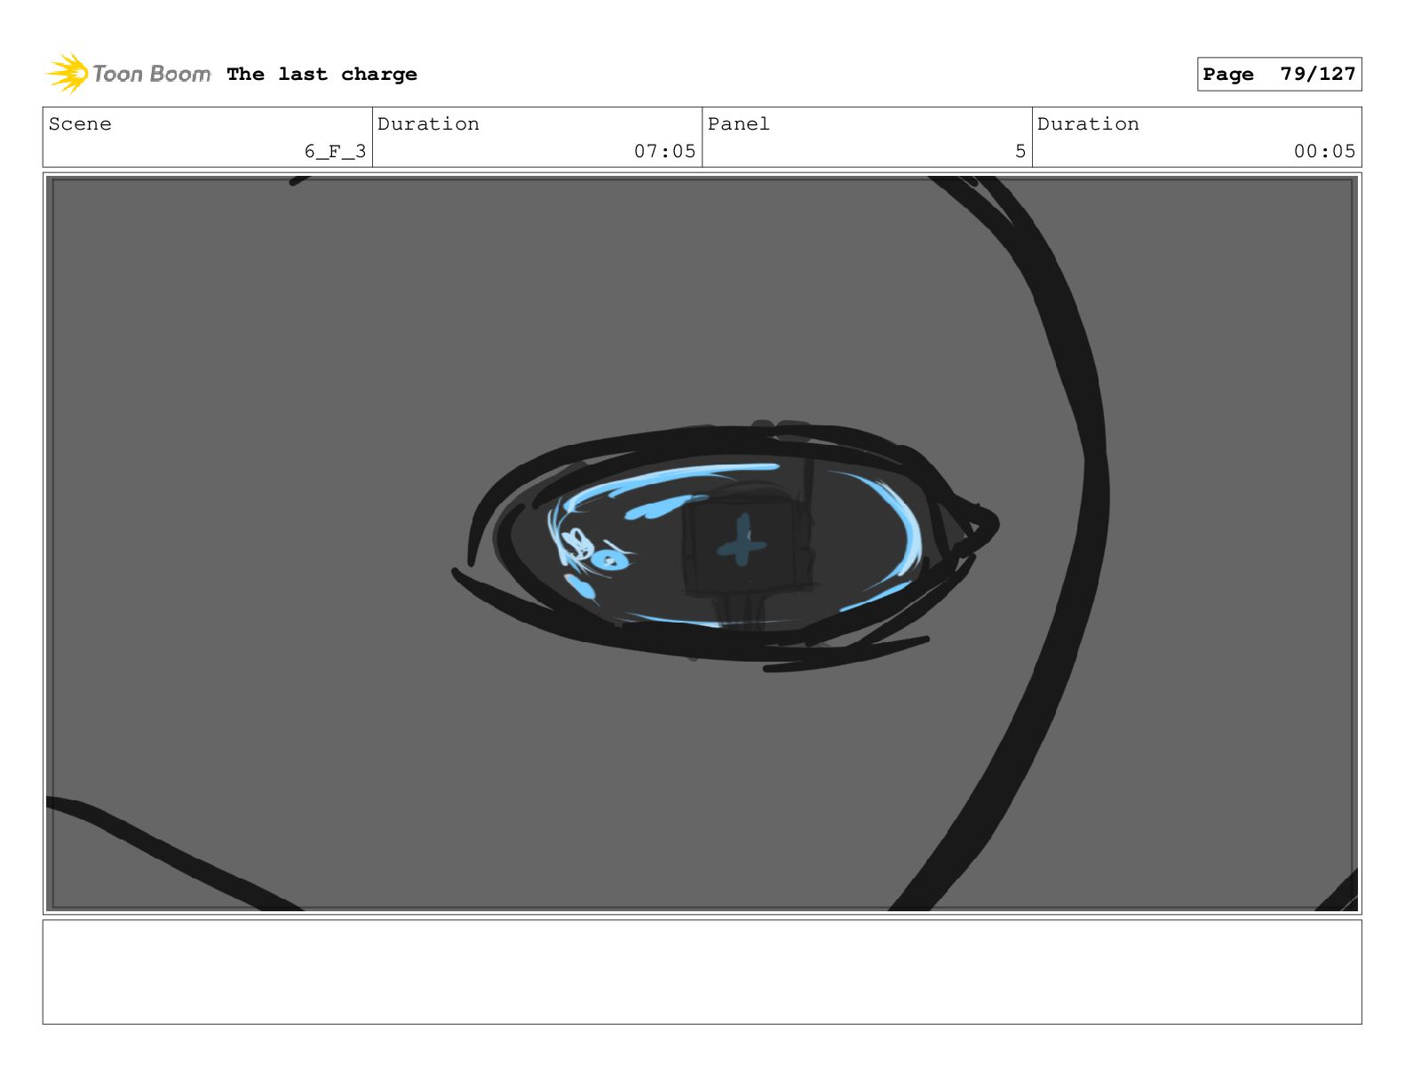Click the 'Duration' label beside Scene
Screen dimensions: 1405x1088
[x=428, y=124]
